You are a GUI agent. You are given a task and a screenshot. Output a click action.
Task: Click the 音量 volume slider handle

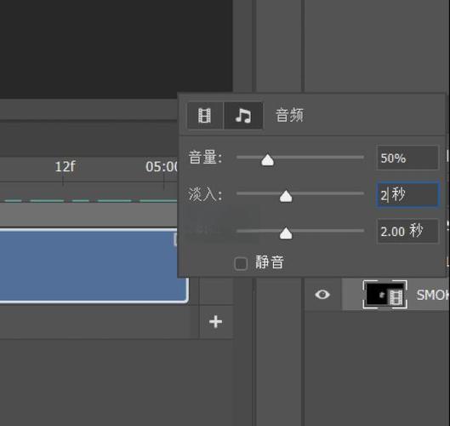click(x=267, y=160)
